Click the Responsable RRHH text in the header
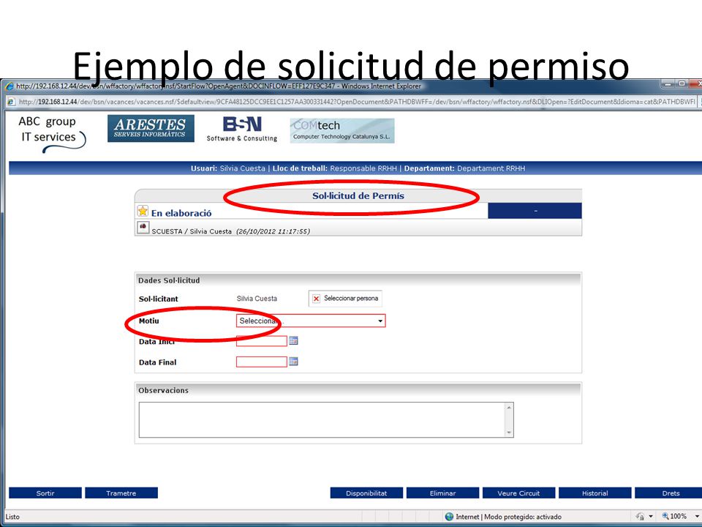Viewport: 702px width, 527px height. pos(363,168)
